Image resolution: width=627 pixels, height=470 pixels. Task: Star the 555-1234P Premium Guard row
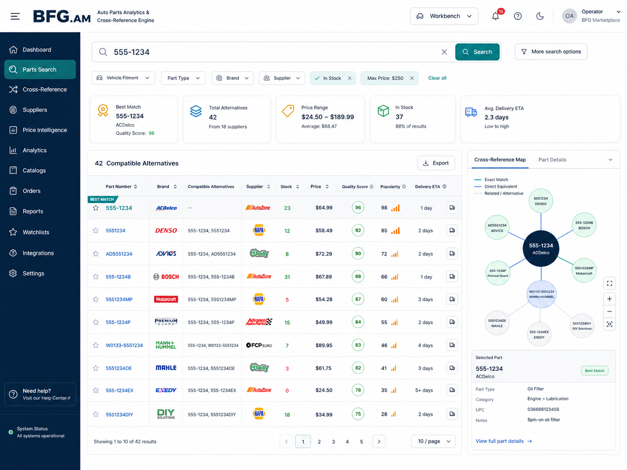[96, 322]
